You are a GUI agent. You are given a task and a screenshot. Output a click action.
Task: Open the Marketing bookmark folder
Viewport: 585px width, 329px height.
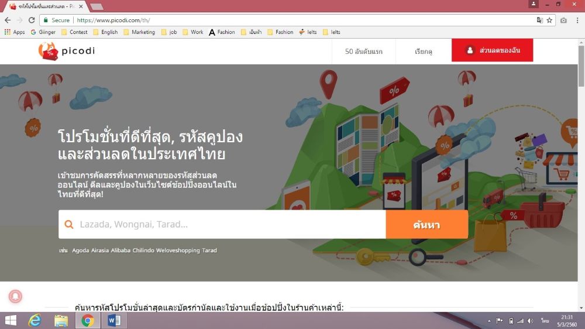pos(139,32)
